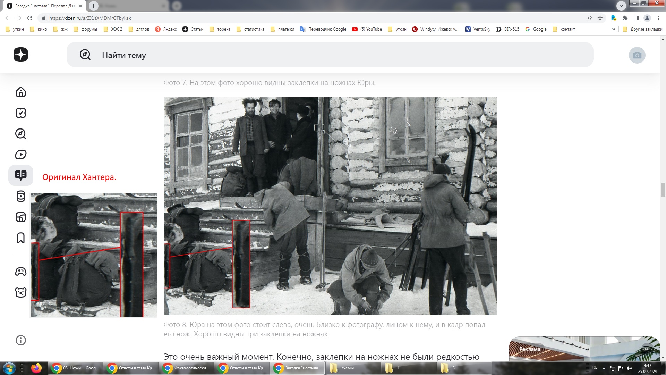Open the Games controller icon in the sidebar

tap(21, 272)
